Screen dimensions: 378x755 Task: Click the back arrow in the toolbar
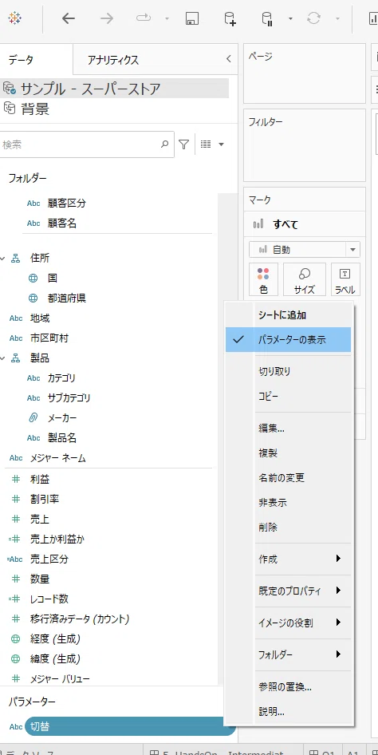(x=69, y=19)
